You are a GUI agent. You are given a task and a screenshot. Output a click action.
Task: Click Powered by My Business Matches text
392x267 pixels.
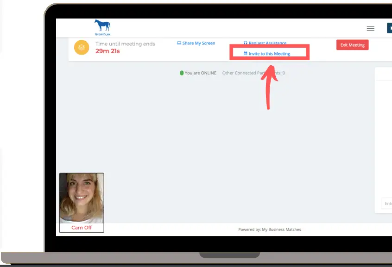pyautogui.click(x=270, y=230)
